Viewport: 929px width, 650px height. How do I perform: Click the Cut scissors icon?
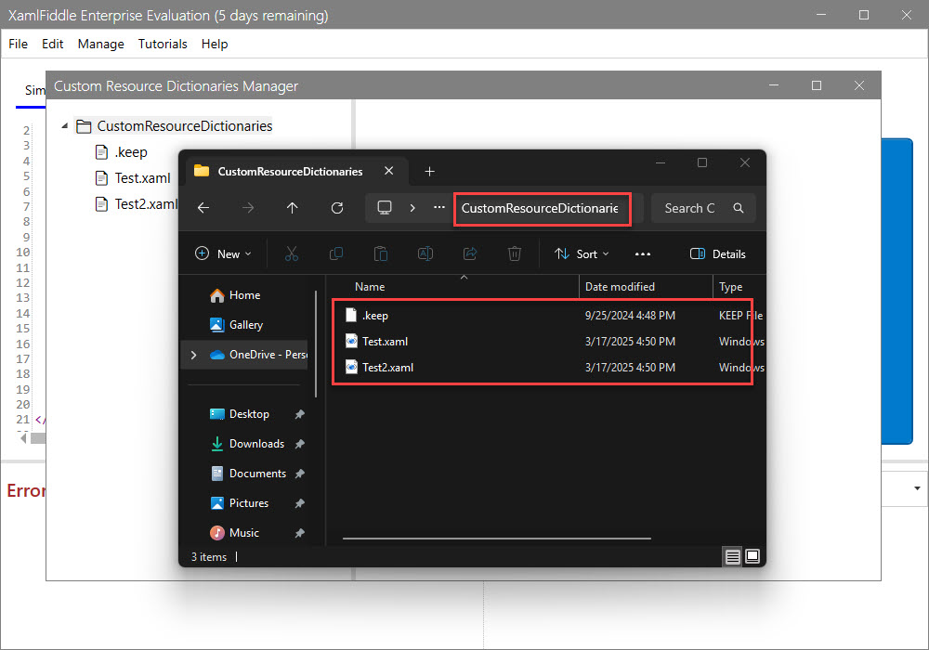click(x=291, y=253)
